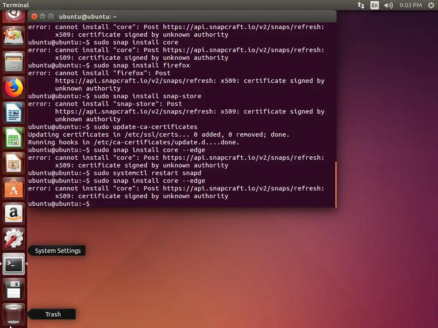The image size is (438, 328).
Task: Open the En keyboard layout indicator
Action: tap(375, 5)
